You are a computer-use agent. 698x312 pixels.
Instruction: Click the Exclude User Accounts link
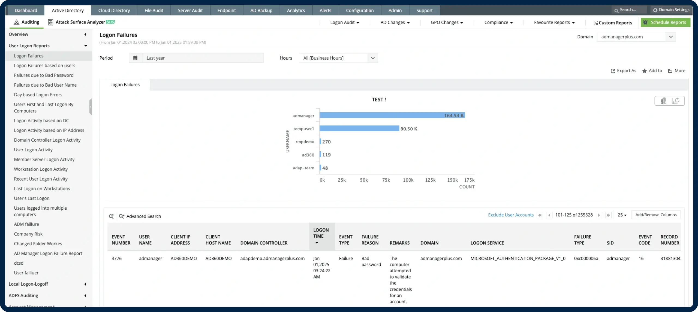pos(510,215)
